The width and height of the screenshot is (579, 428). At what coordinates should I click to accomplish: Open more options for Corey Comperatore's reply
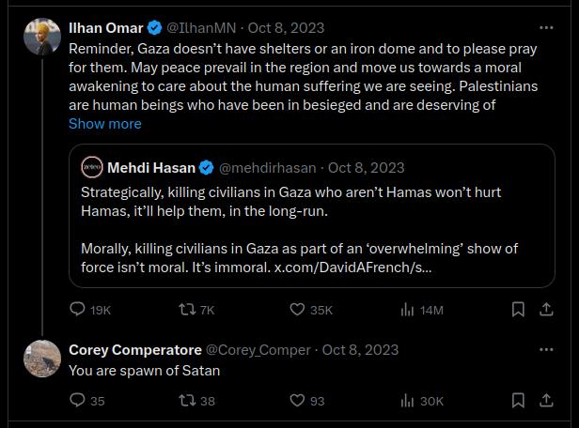546,350
